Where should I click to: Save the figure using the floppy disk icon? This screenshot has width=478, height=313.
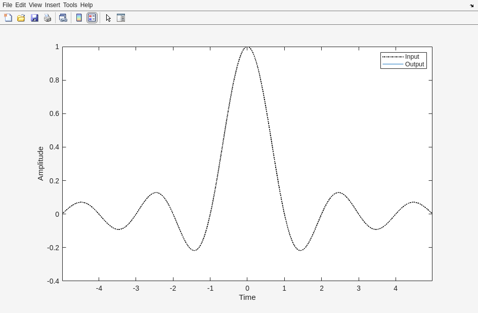click(x=34, y=18)
